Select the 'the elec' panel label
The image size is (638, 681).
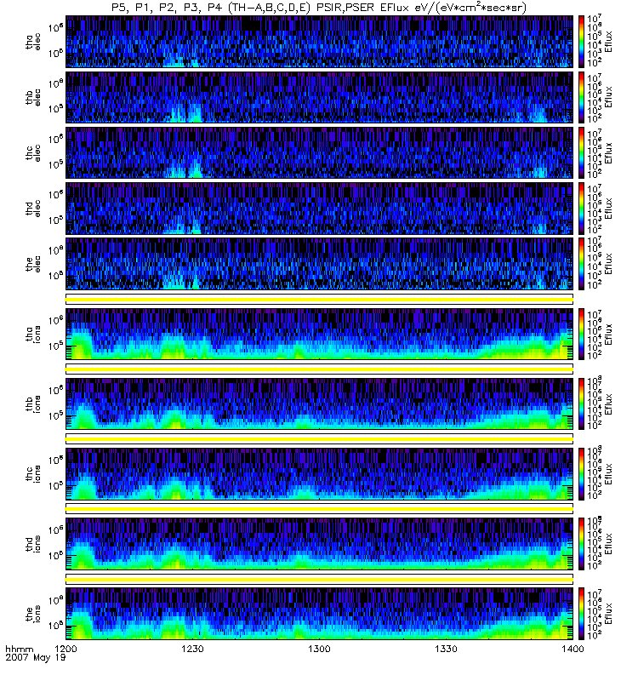coord(33,264)
